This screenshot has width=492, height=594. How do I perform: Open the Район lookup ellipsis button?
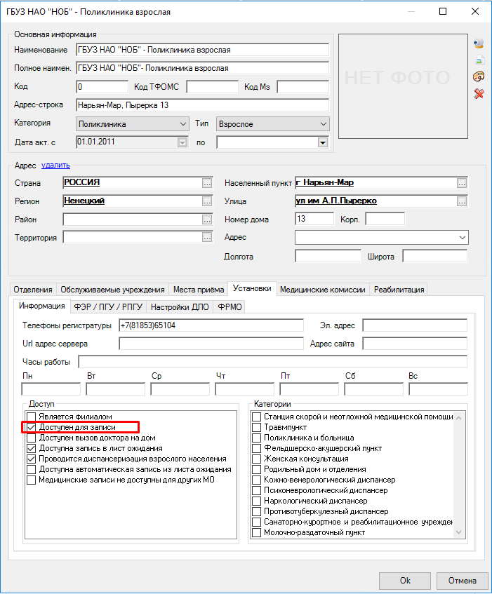tap(207, 220)
